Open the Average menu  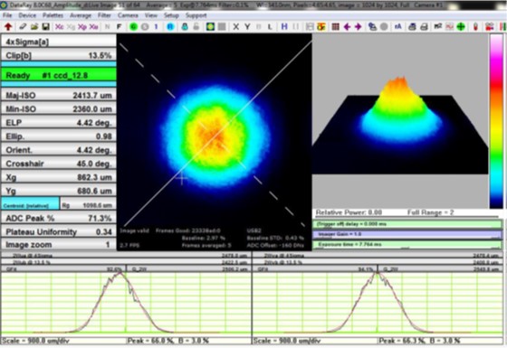(81, 15)
